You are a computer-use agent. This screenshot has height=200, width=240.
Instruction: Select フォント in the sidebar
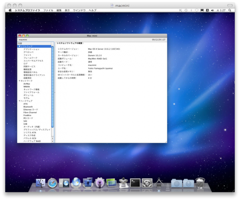point(27,55)
